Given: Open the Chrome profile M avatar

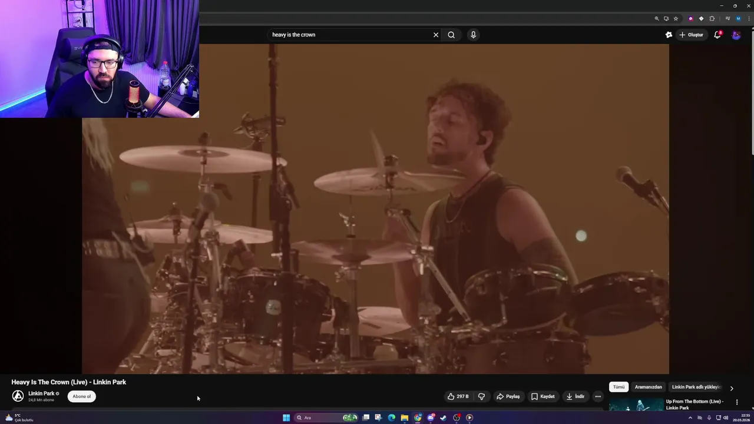Looking at the screenshot, I should [x=738, y=19].
